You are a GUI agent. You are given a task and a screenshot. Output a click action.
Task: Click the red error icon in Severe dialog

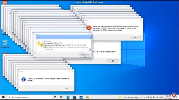click(89, 28)
